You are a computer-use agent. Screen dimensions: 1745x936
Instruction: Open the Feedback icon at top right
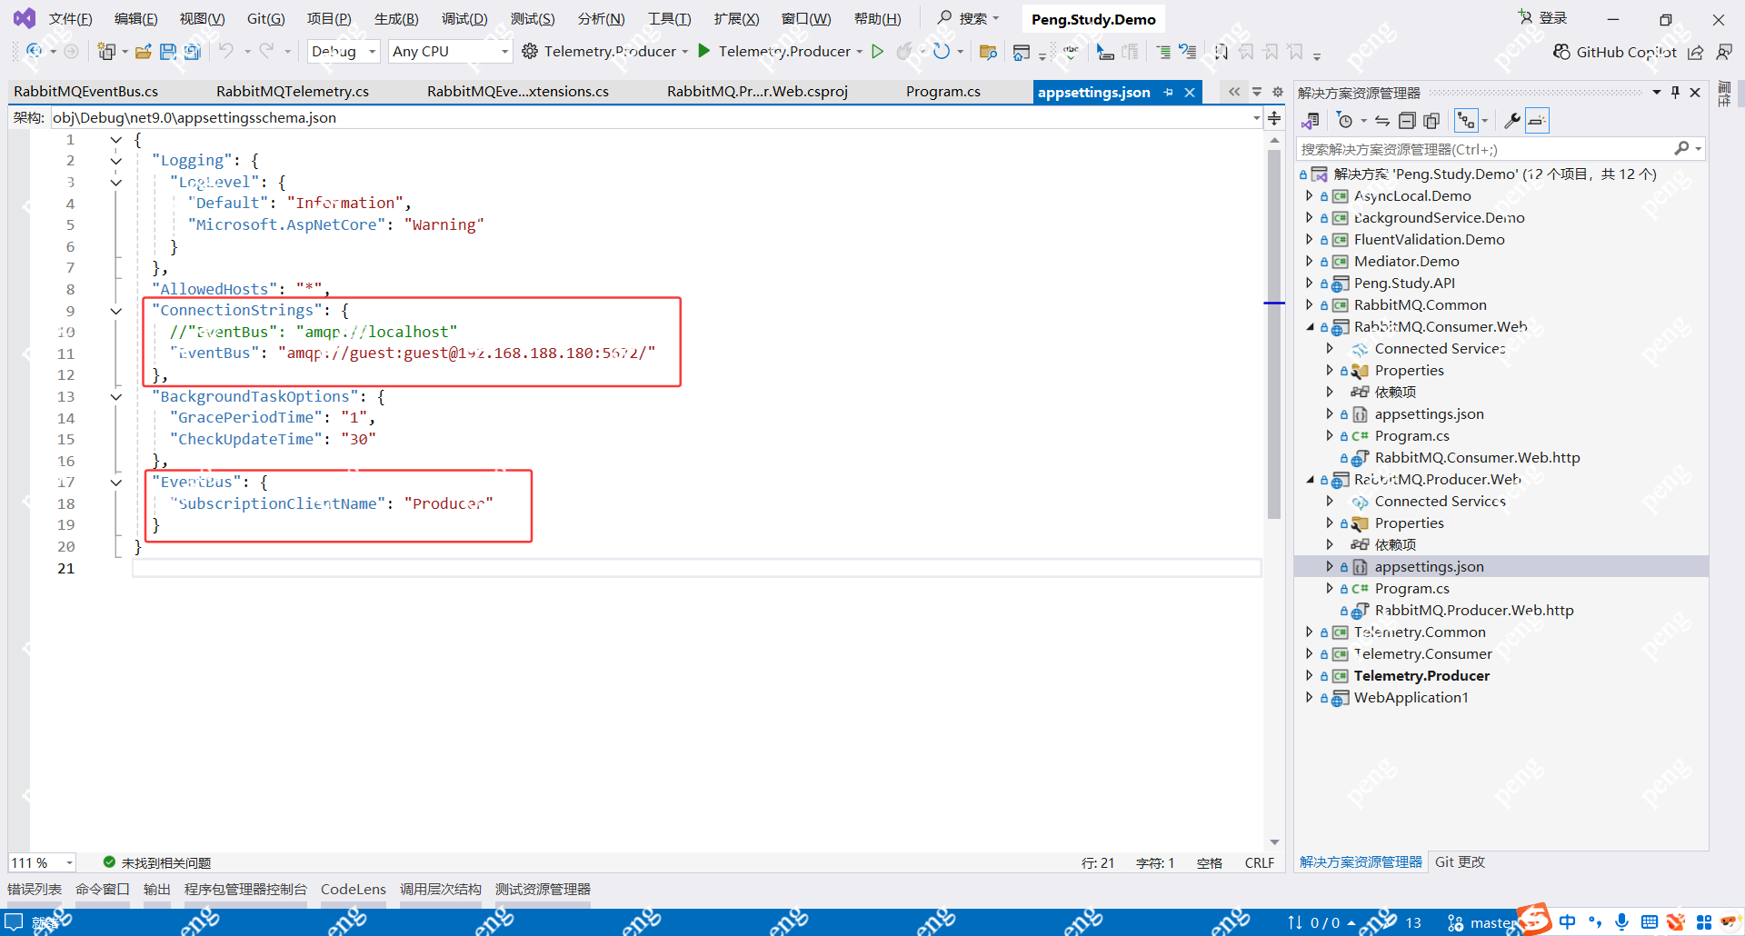tap(1724, 52)
